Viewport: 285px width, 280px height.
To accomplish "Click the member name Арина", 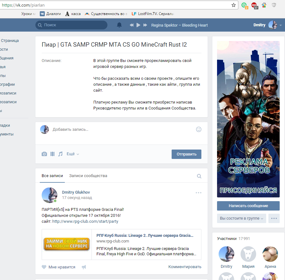I will (x=270, y=266).
